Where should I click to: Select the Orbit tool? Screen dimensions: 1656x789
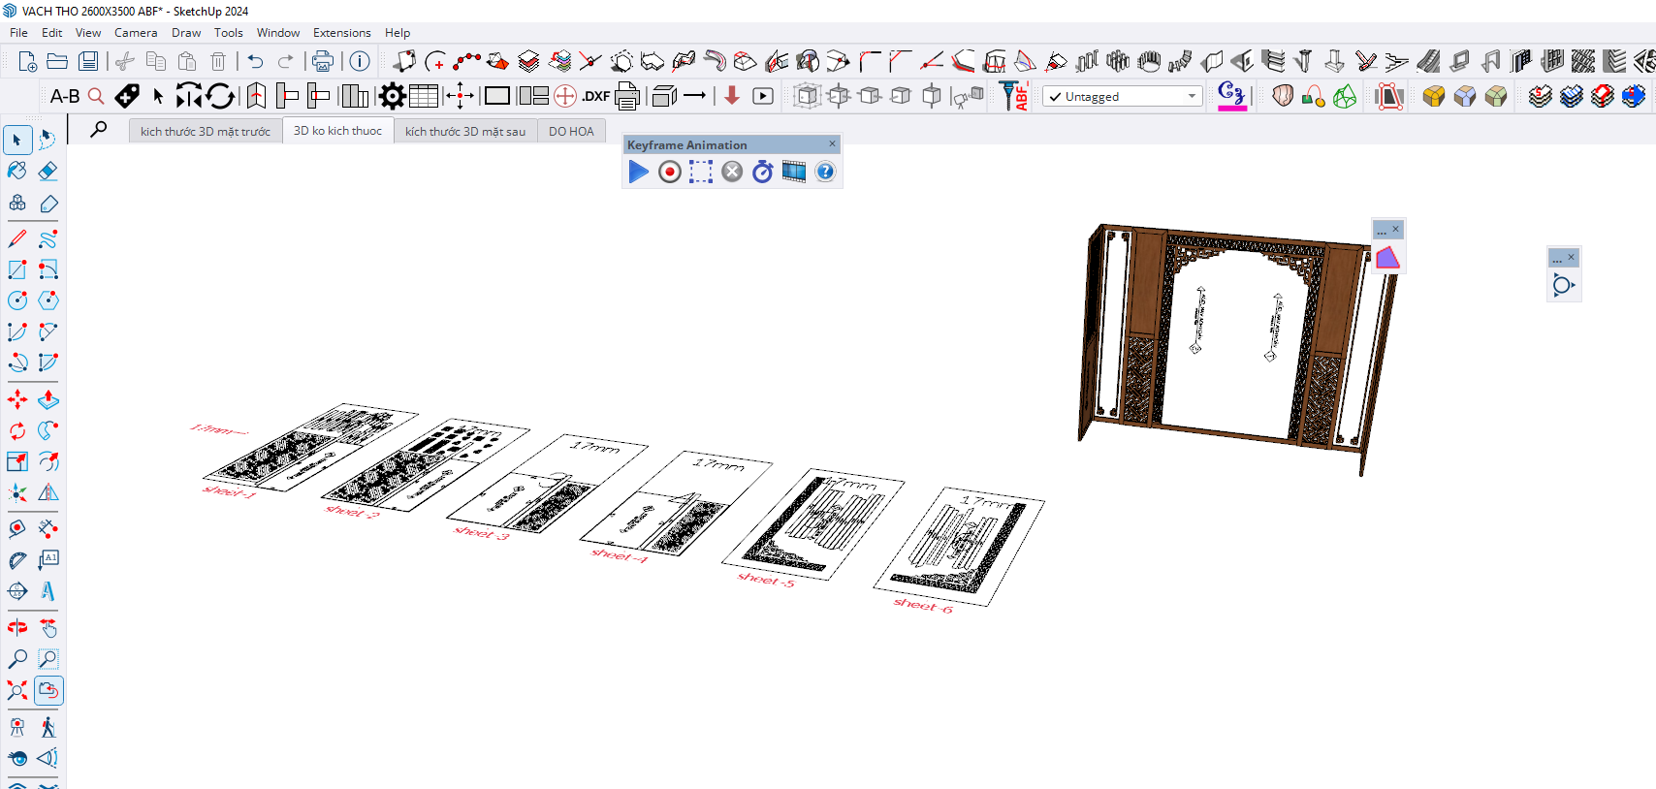pos(17,628)
